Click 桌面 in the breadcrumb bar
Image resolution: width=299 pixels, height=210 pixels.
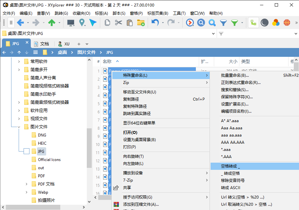pos(62,52)
